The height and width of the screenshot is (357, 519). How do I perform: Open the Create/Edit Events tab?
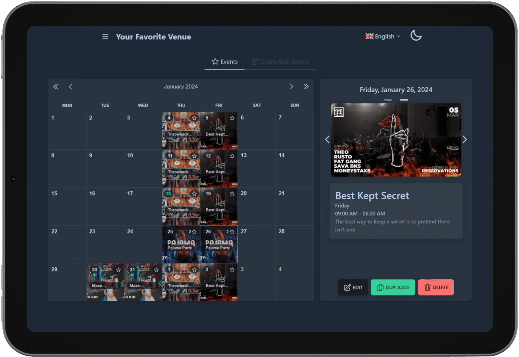click(x=280, y=62)
